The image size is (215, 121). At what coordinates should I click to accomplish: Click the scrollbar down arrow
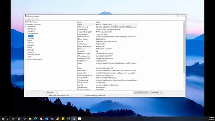pyautogui.click(x=184, y=89)
